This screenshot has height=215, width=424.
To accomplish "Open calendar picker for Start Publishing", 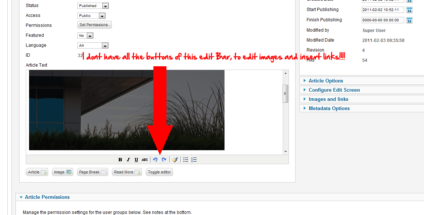I will [409, 10].
